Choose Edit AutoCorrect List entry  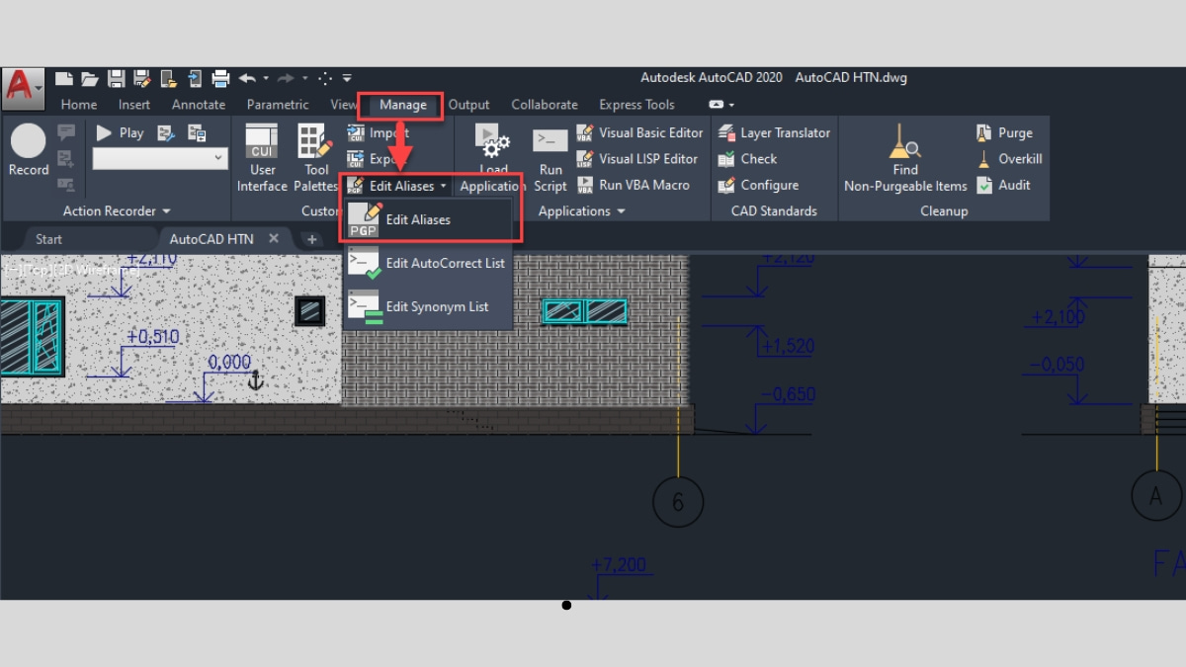pos(428,263)
